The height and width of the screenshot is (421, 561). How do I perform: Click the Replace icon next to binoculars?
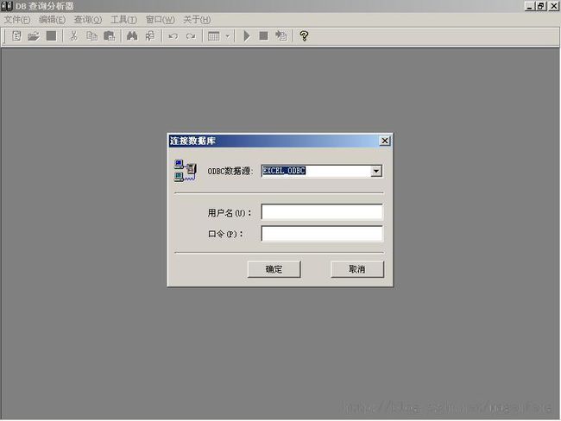[150, 35]
